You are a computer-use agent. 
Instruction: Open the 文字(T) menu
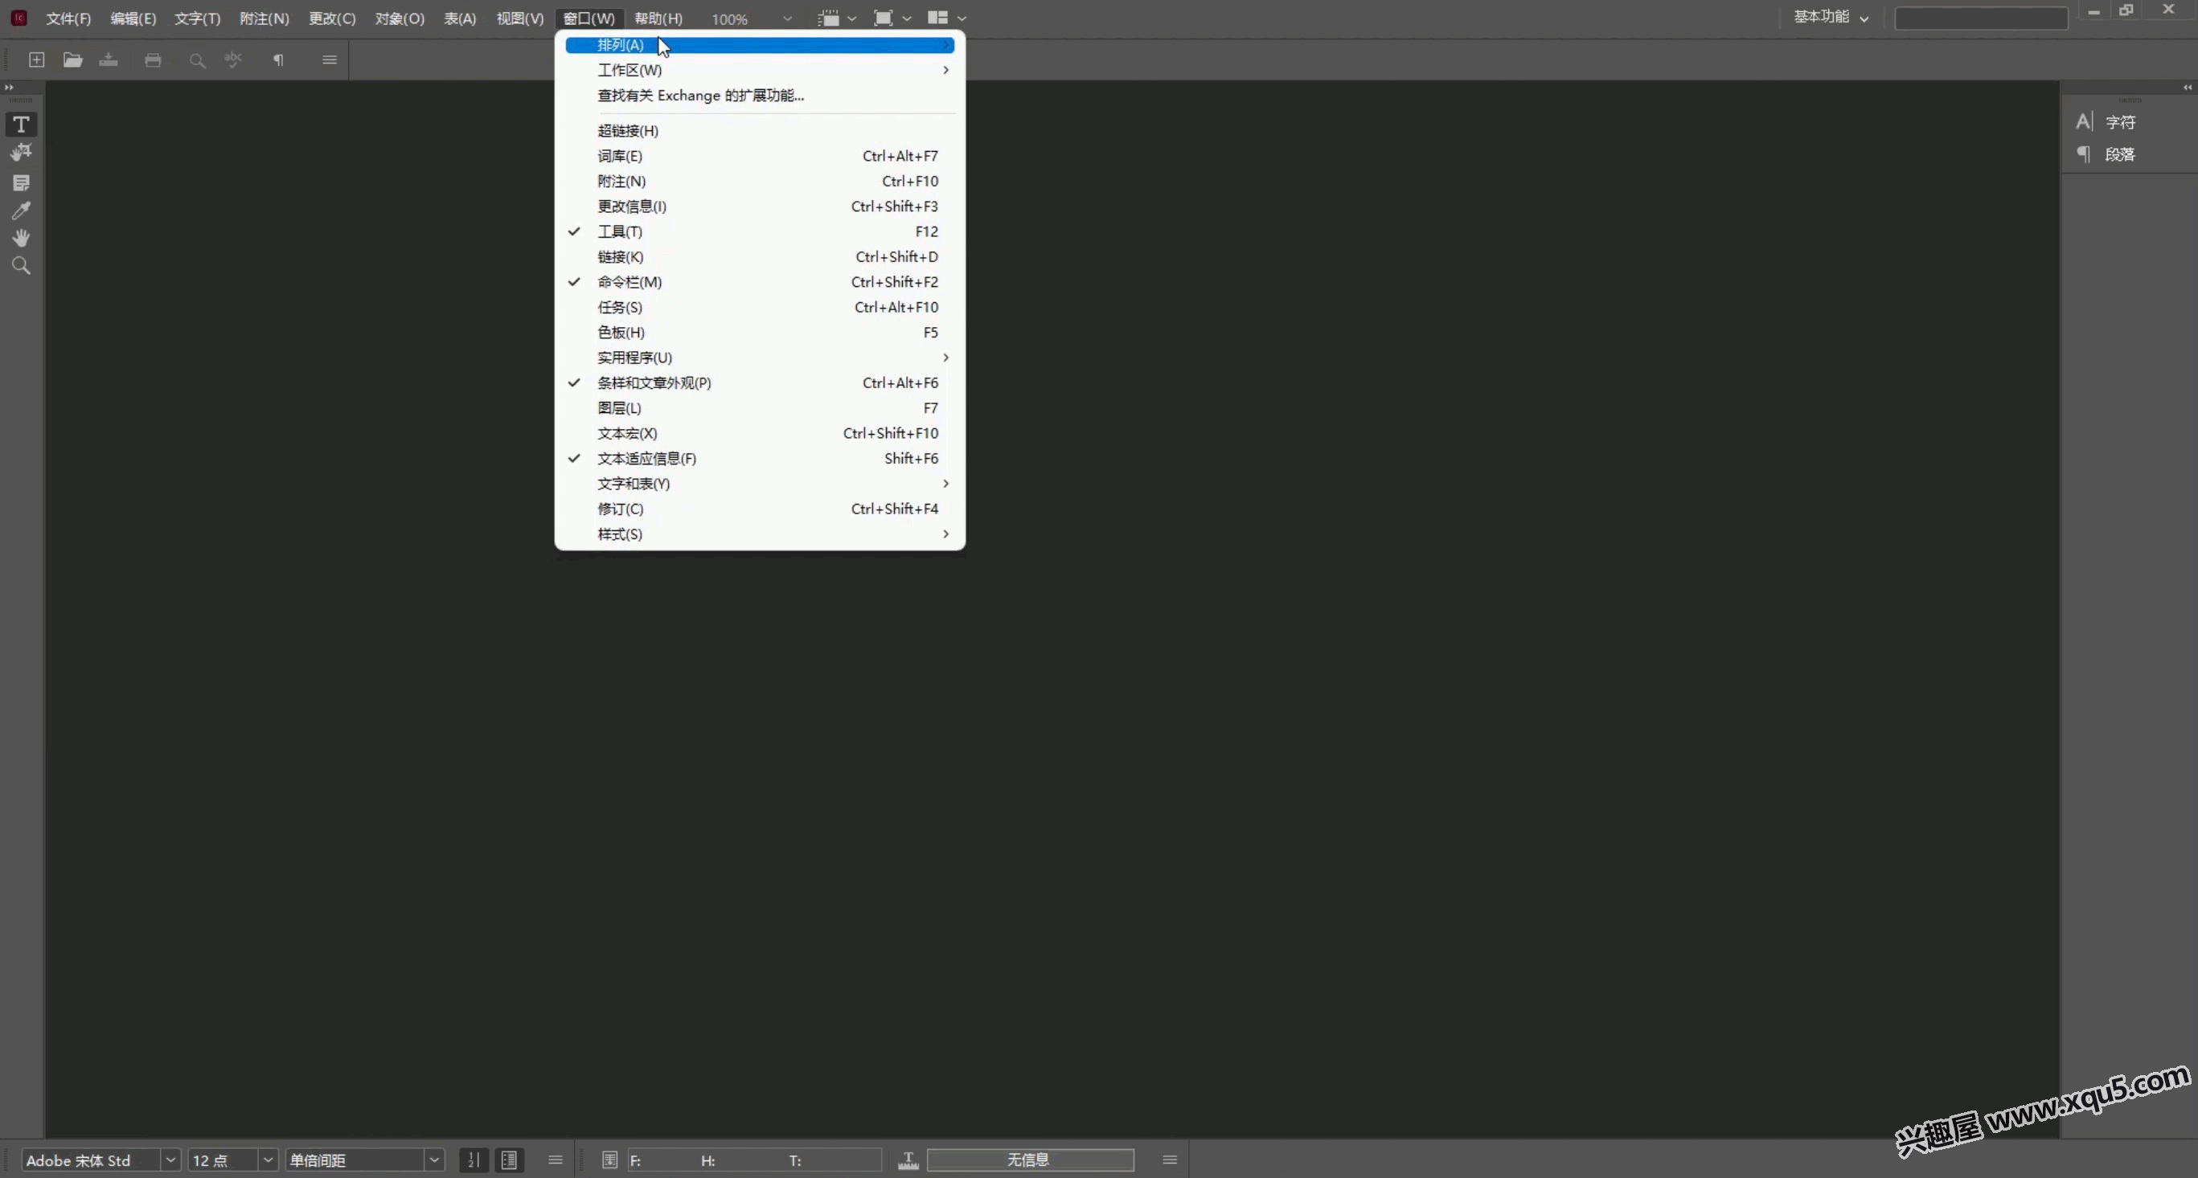(197, 18)
